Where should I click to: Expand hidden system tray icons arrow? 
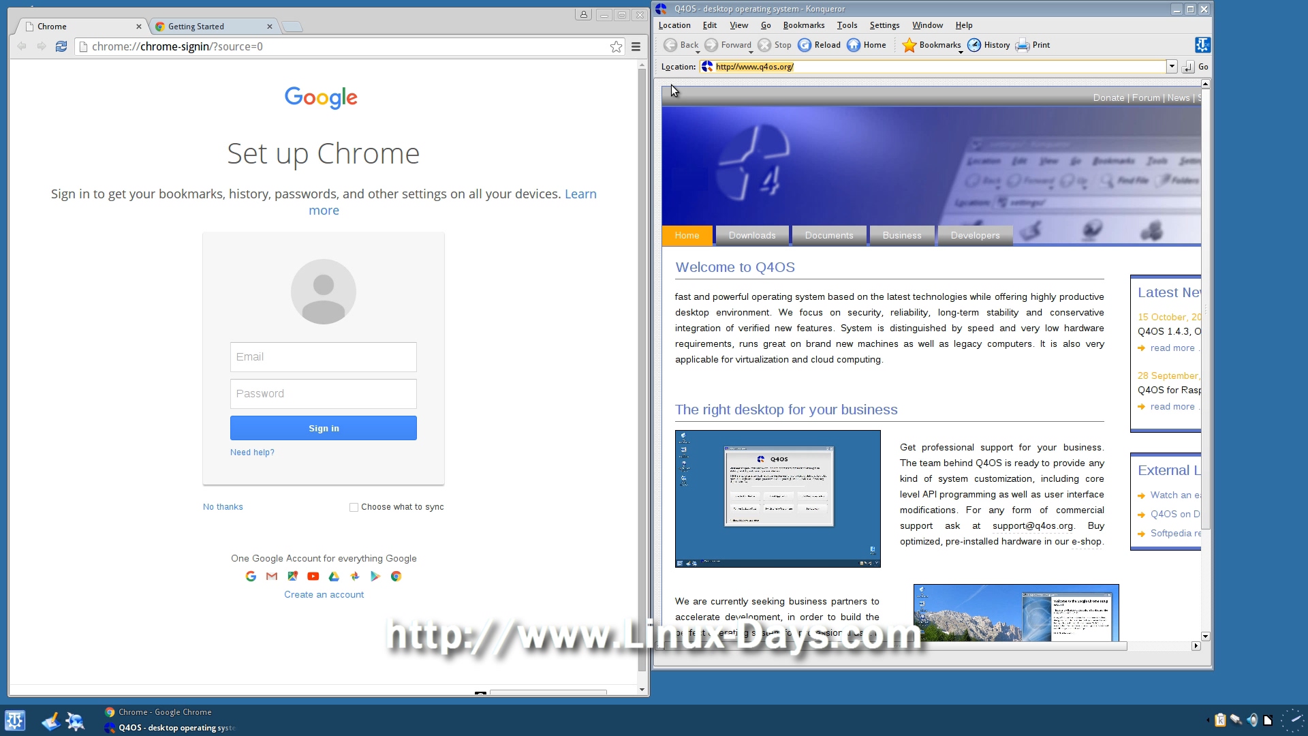tap(1208, 720)
